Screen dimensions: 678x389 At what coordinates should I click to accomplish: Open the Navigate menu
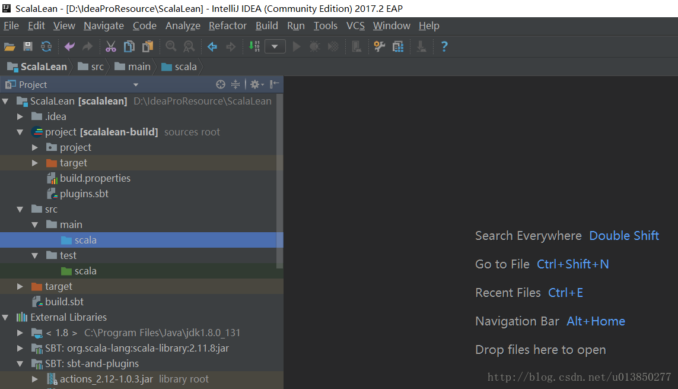pyautogui.click(x=104, y=26)
